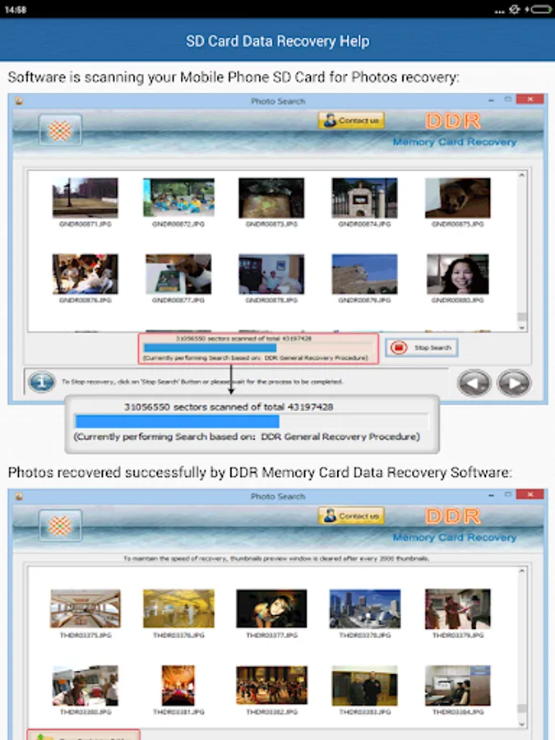
Task: Choose the THDR03384.JPG thumbnail
Action: point(457,685)
